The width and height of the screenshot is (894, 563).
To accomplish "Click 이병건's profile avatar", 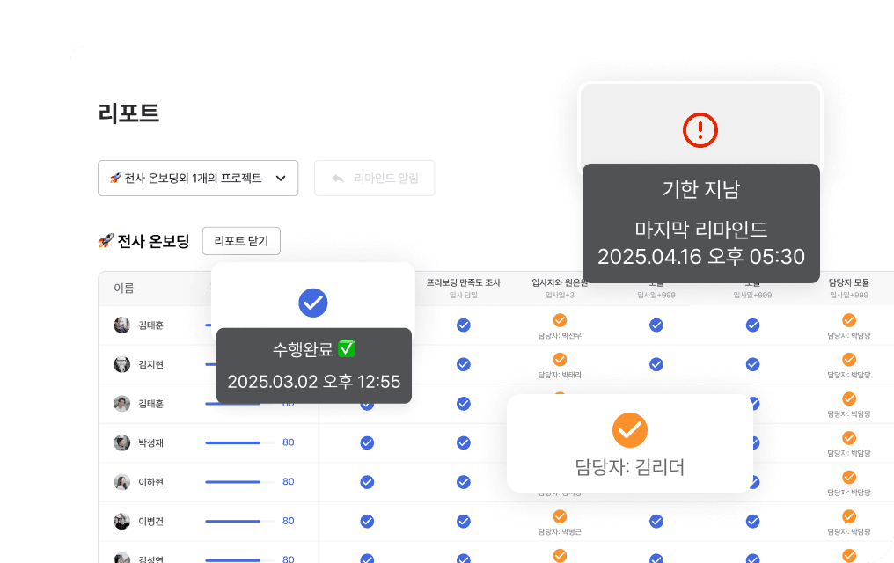I will pyautogui.click(x=122, y=522).
